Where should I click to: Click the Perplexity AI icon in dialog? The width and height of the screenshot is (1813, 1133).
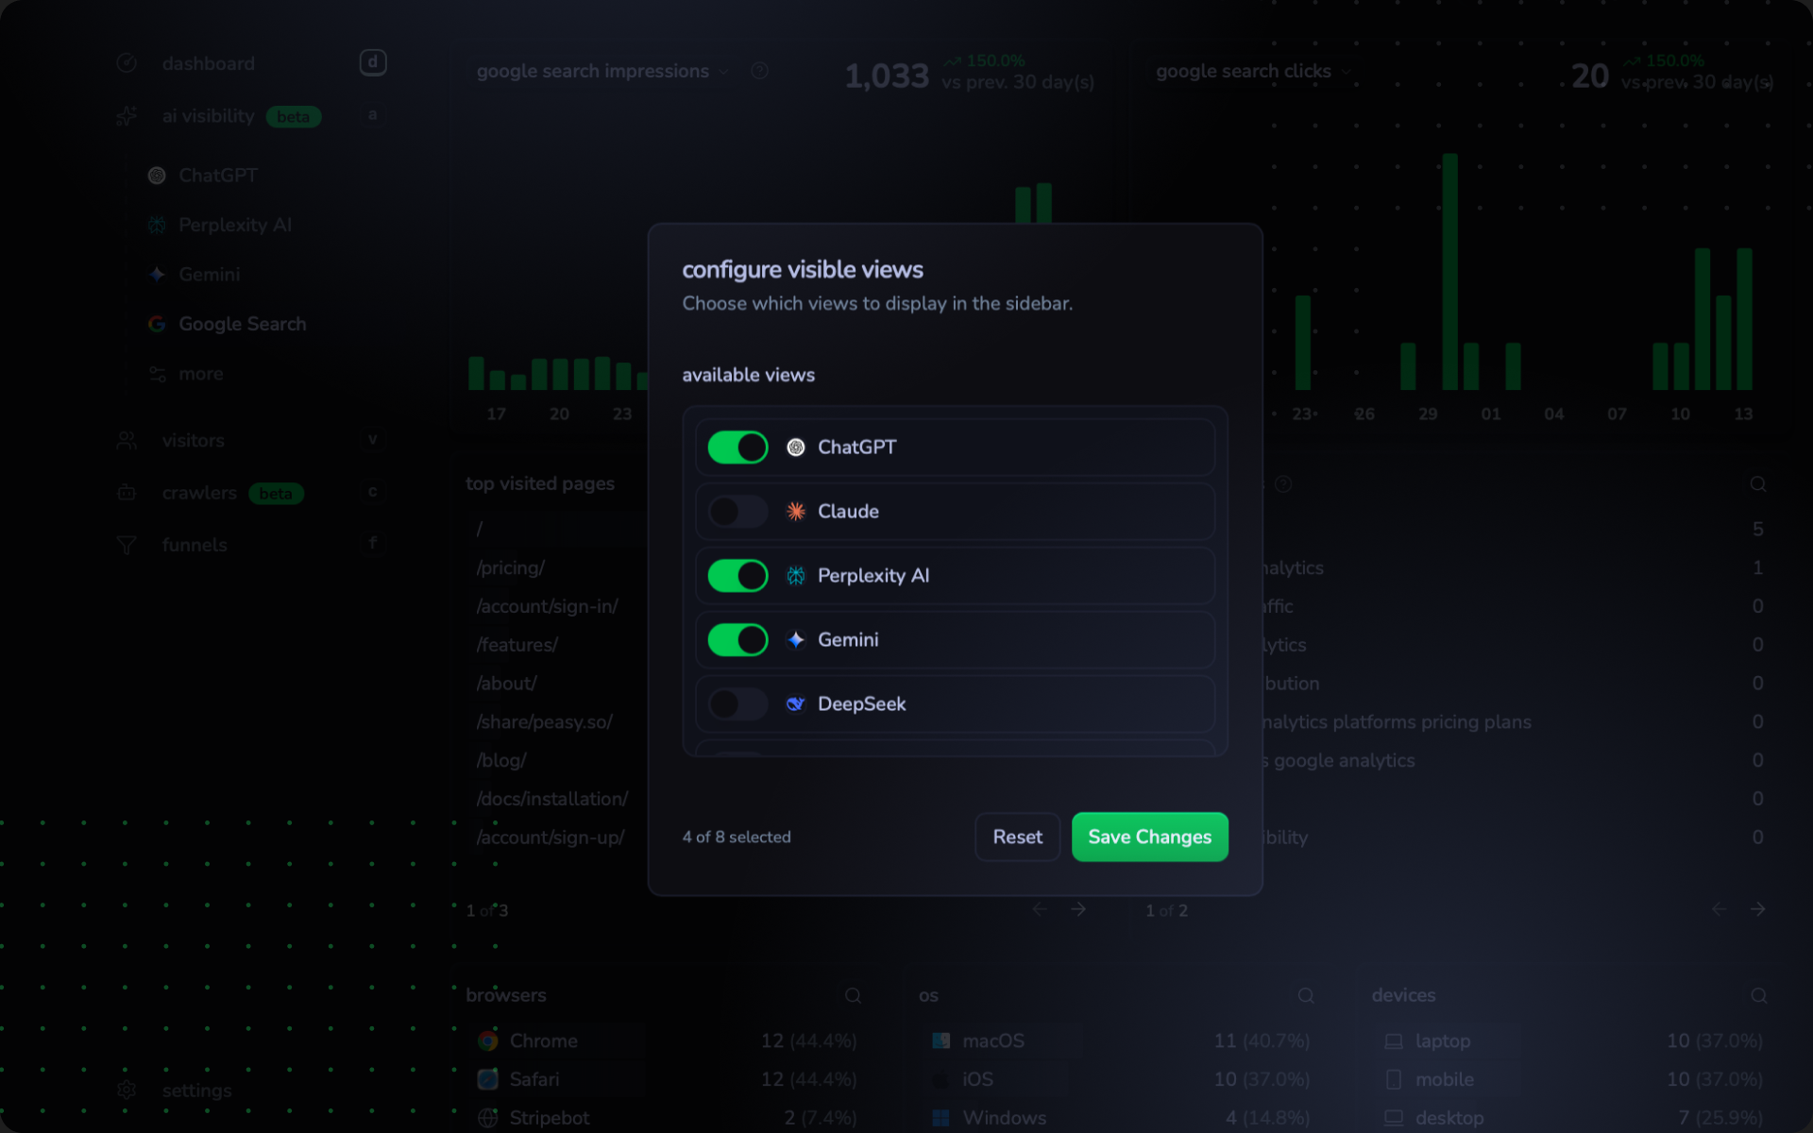(796, 576)
